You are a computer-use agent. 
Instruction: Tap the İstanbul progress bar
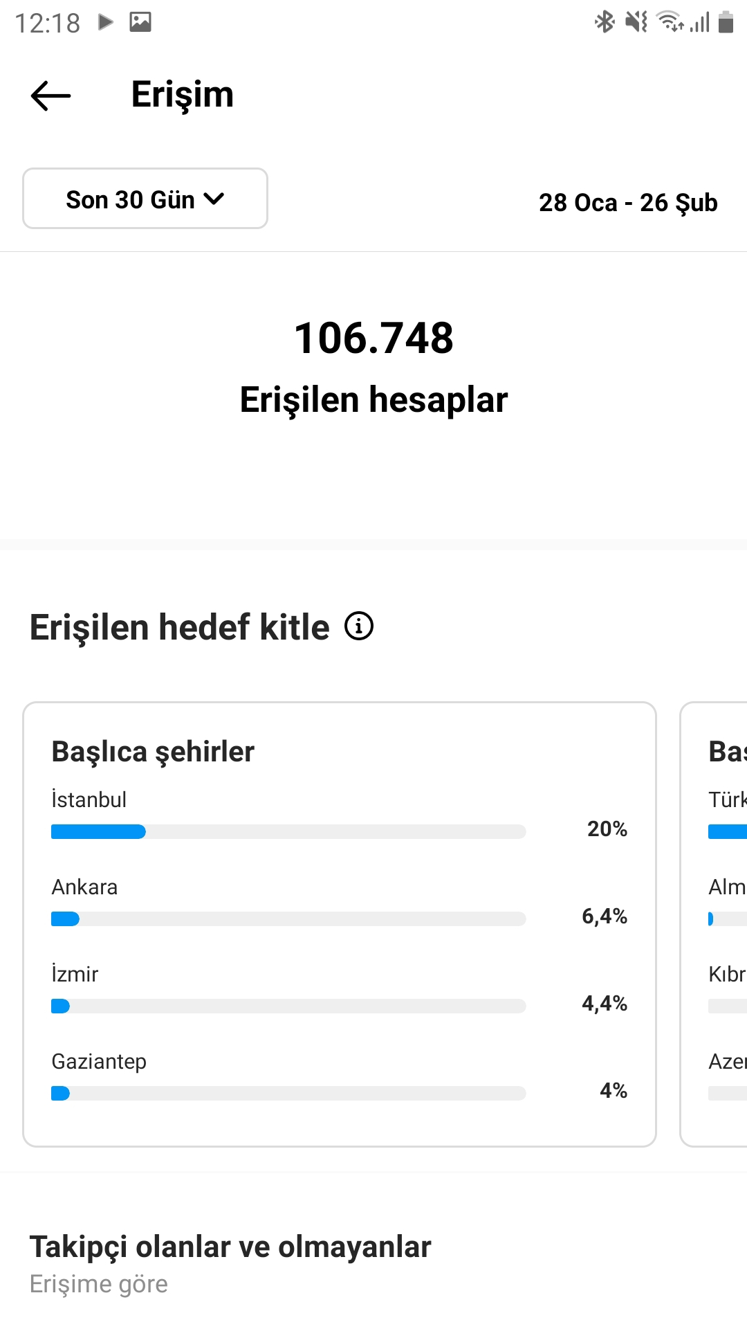tap(288, 831)
